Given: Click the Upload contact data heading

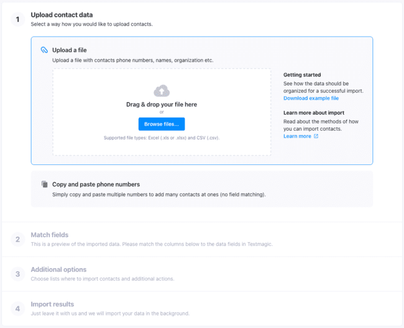Looking at the screenshot, I should click(62, 14).
